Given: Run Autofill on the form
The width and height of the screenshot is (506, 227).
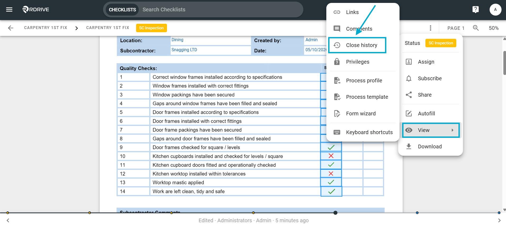Looking at the screenshot, I should 431,113.
